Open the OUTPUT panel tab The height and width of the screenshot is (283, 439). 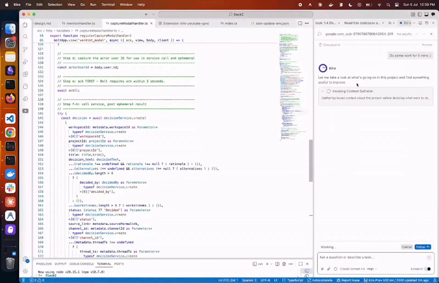pyautogui.click(x=60, y=264)
